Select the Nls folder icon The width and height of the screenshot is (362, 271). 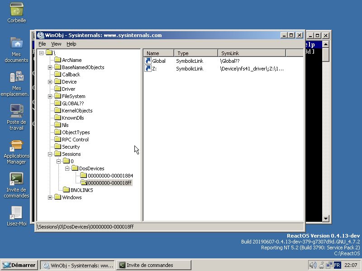pyautogui.click(x=57, y=125)
